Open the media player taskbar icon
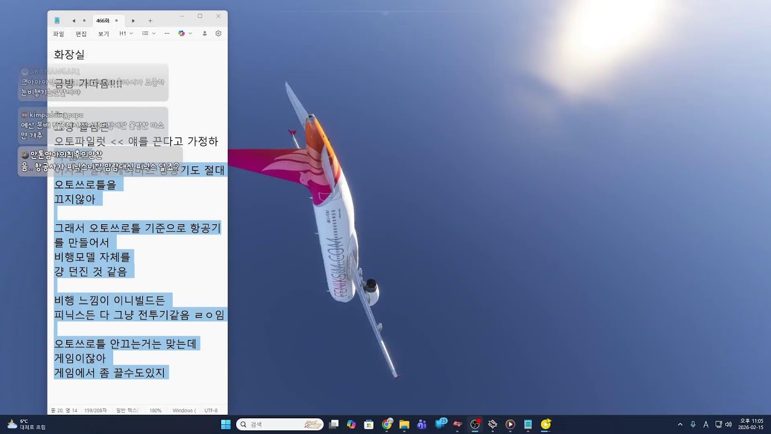The width and height of the screenshot is (771, 434). [510, 424]
